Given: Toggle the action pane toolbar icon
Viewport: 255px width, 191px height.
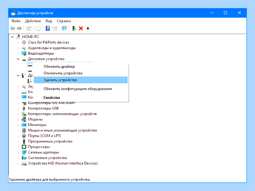Looking at the screenshot, I should pyautogui.click(x=55, y=29).
